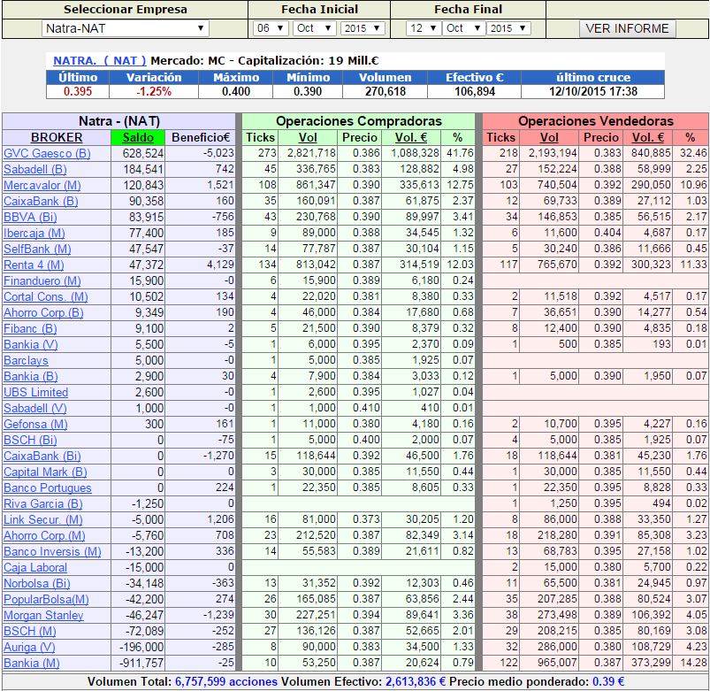Screen dimensions: 710x691
Task: Open the end date year dropdown
Action: coord(508,28)
